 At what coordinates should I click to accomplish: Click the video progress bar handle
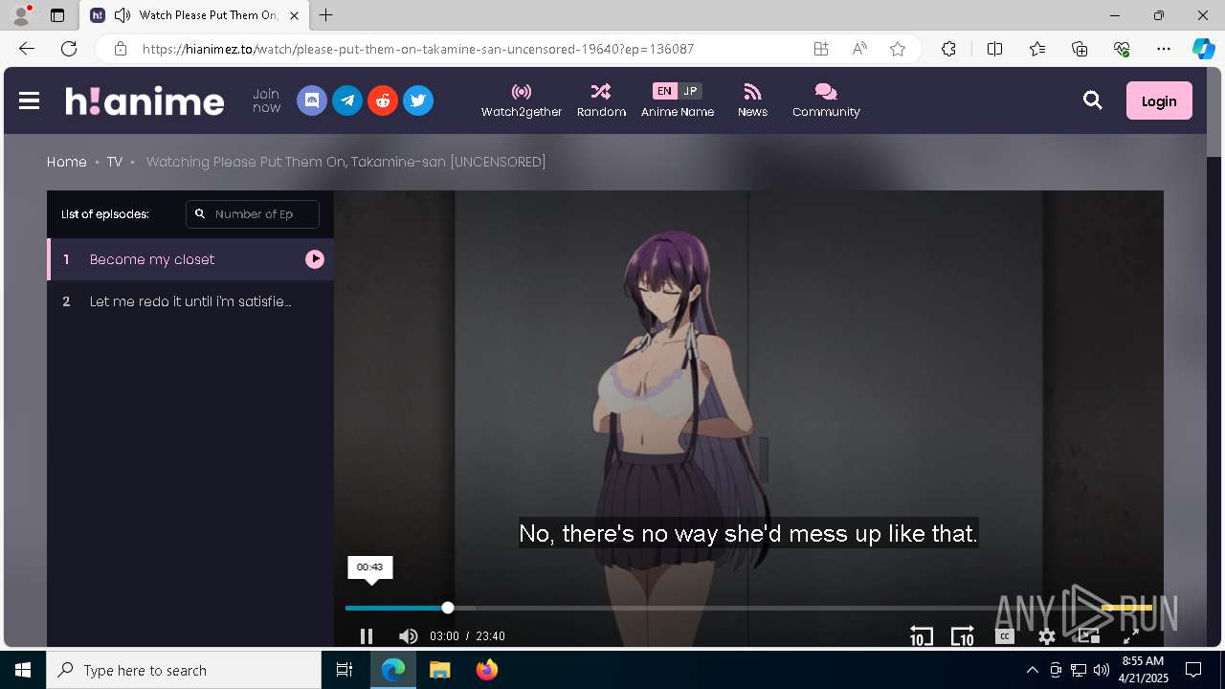click(x=448, y=608)
